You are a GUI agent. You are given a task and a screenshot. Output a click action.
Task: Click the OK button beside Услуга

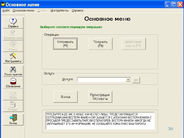(x=136, y=80)
